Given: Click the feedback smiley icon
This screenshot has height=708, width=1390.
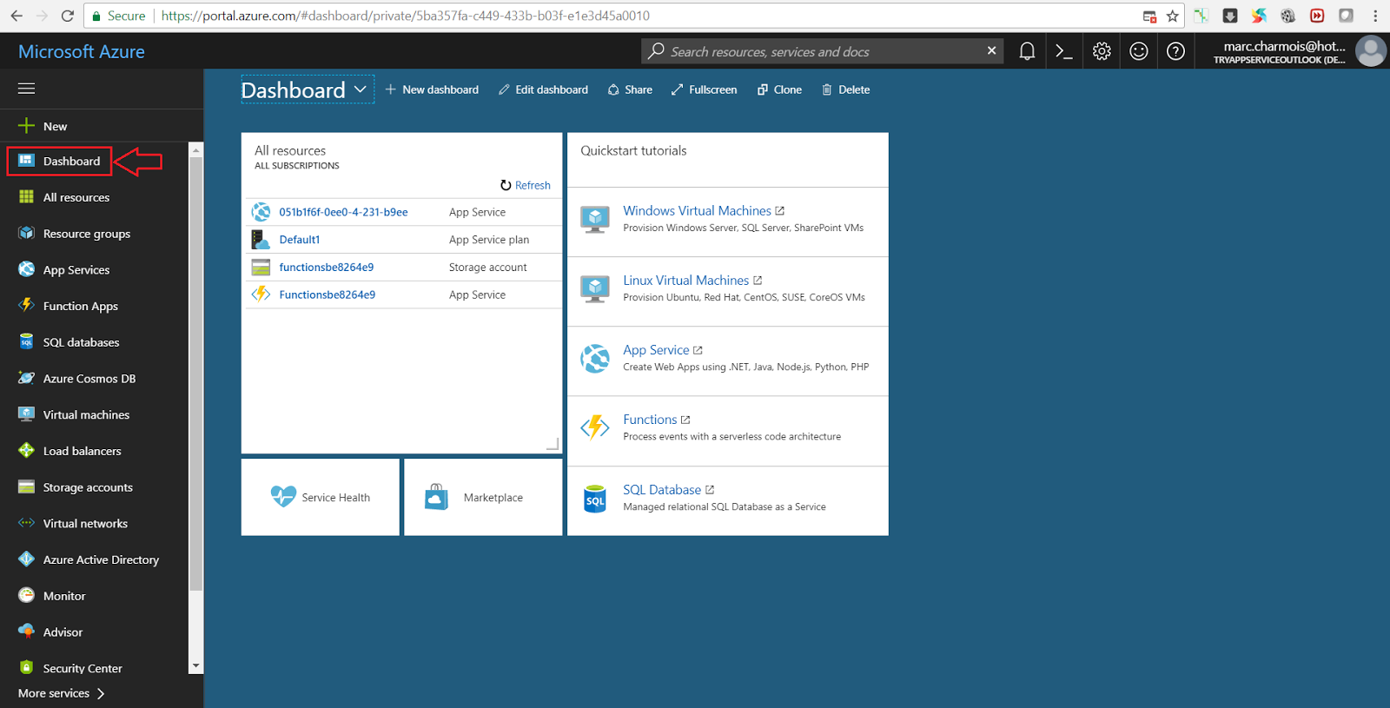Looking at the screenshot, I should (1139, 51).
